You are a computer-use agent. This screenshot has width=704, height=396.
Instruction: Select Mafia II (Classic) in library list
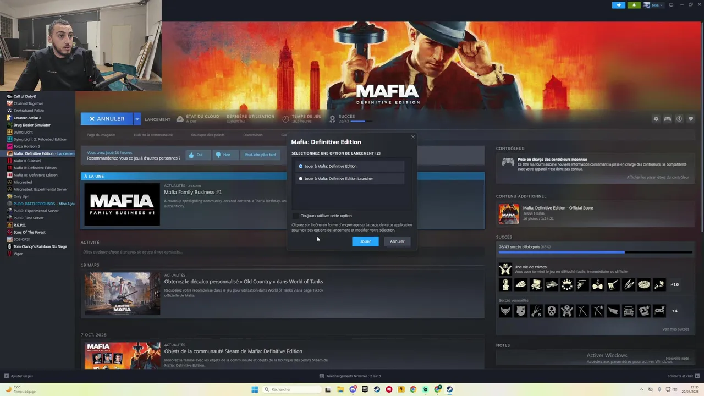coord(27,161)
